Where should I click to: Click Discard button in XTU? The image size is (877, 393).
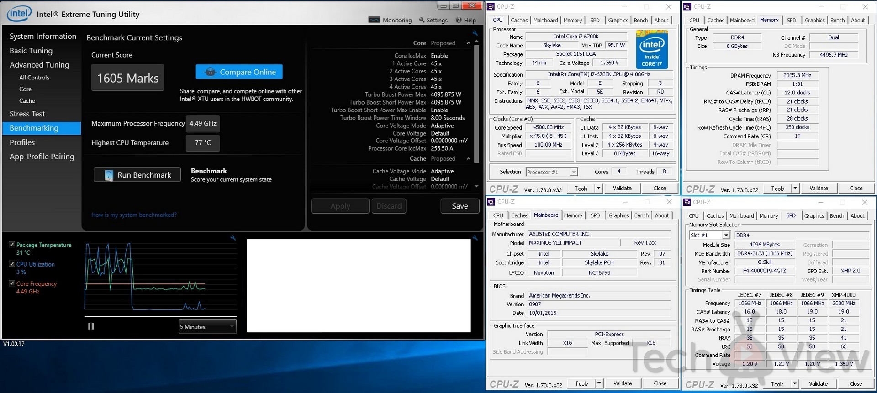(x=389, y=206)
